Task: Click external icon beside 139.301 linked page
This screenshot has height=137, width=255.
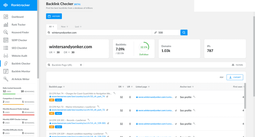Action: [x=176, y=124]
